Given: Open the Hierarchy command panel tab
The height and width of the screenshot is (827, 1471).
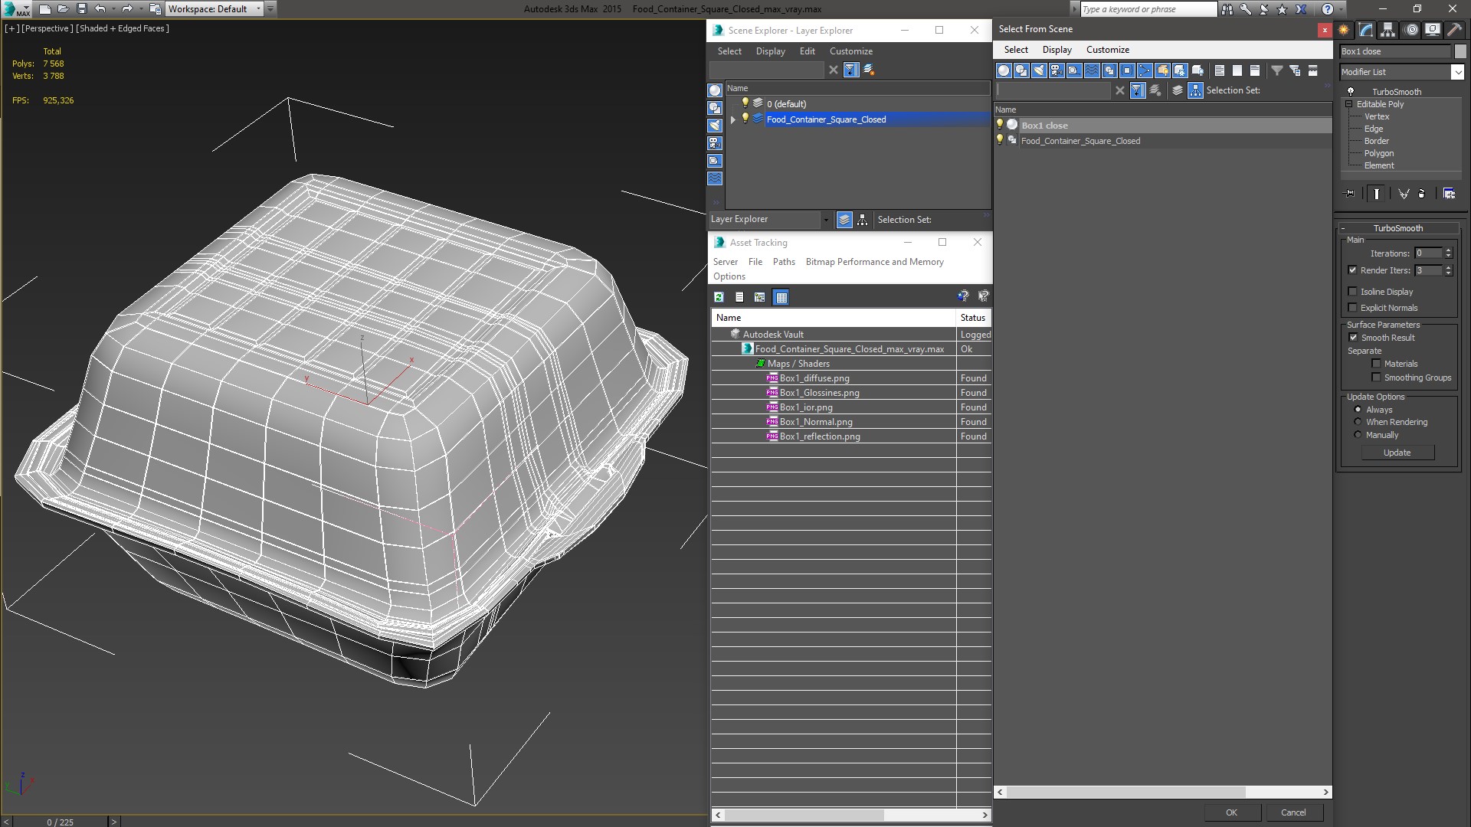Looking at the screenshot, I should point(1388,30).
